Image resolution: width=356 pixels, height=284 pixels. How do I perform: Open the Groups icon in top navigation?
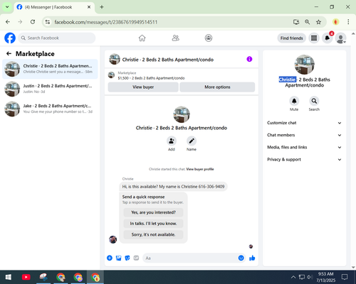pyautogui.click(x=209, y=38)
